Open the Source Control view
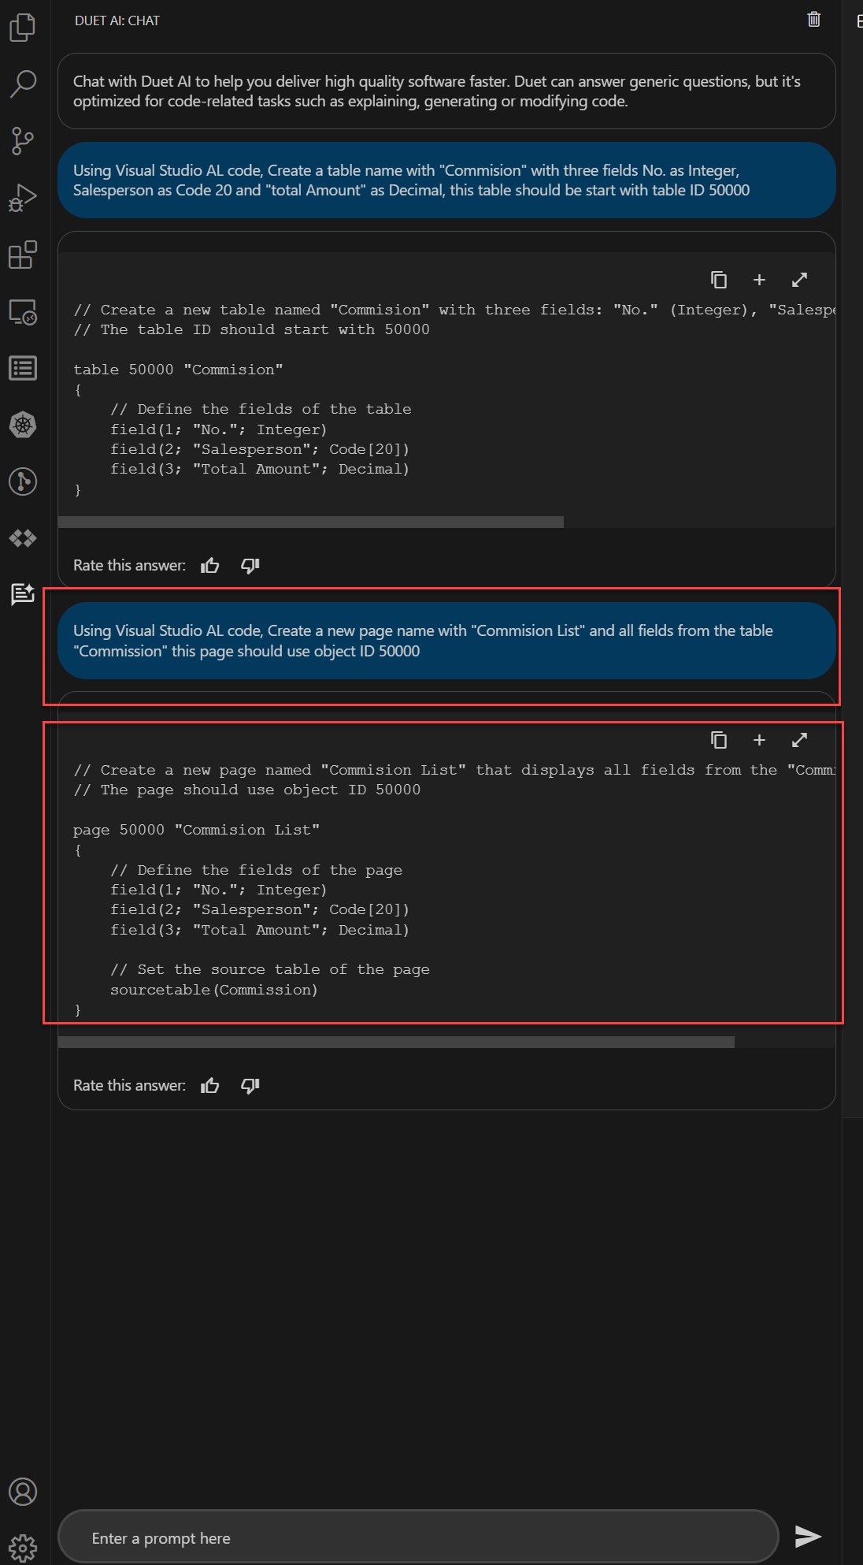 pyautogui.click(x=23, y=140)
